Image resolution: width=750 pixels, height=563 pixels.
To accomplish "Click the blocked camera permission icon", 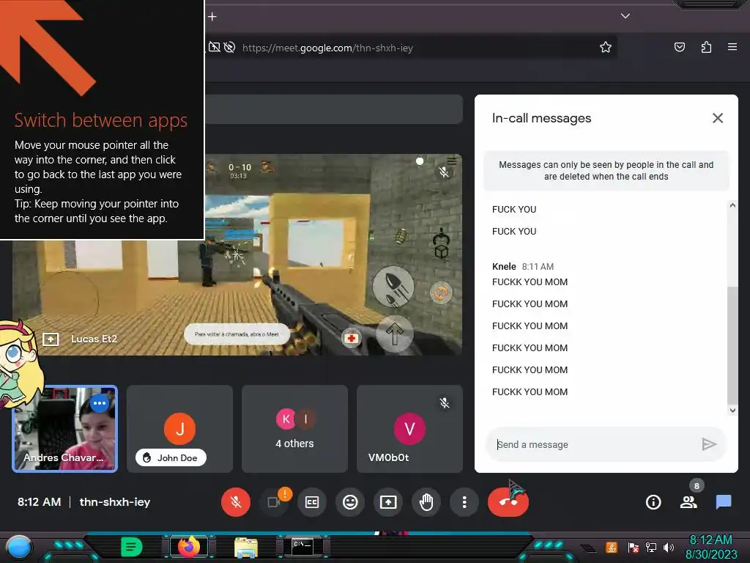I will [215, 47].
